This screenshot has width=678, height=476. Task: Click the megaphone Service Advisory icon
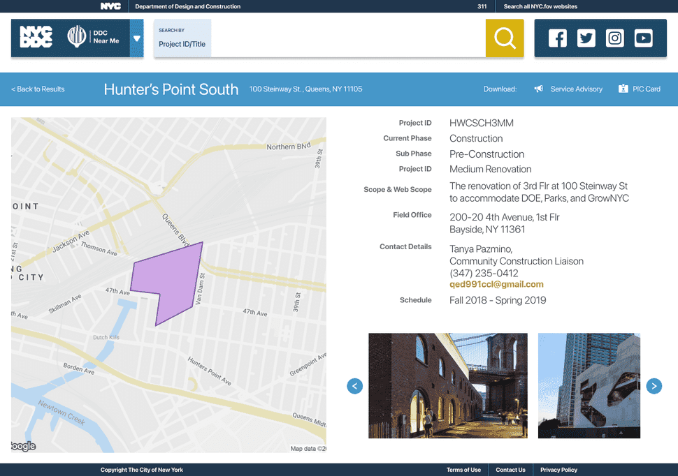pyautogui.click(x=539, y=89)
